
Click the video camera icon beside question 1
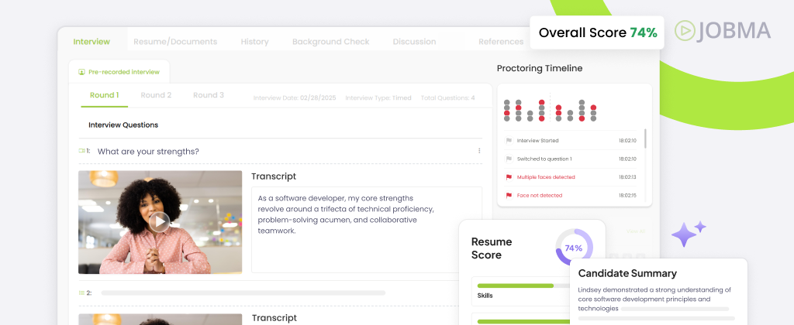tap(81, 151)
